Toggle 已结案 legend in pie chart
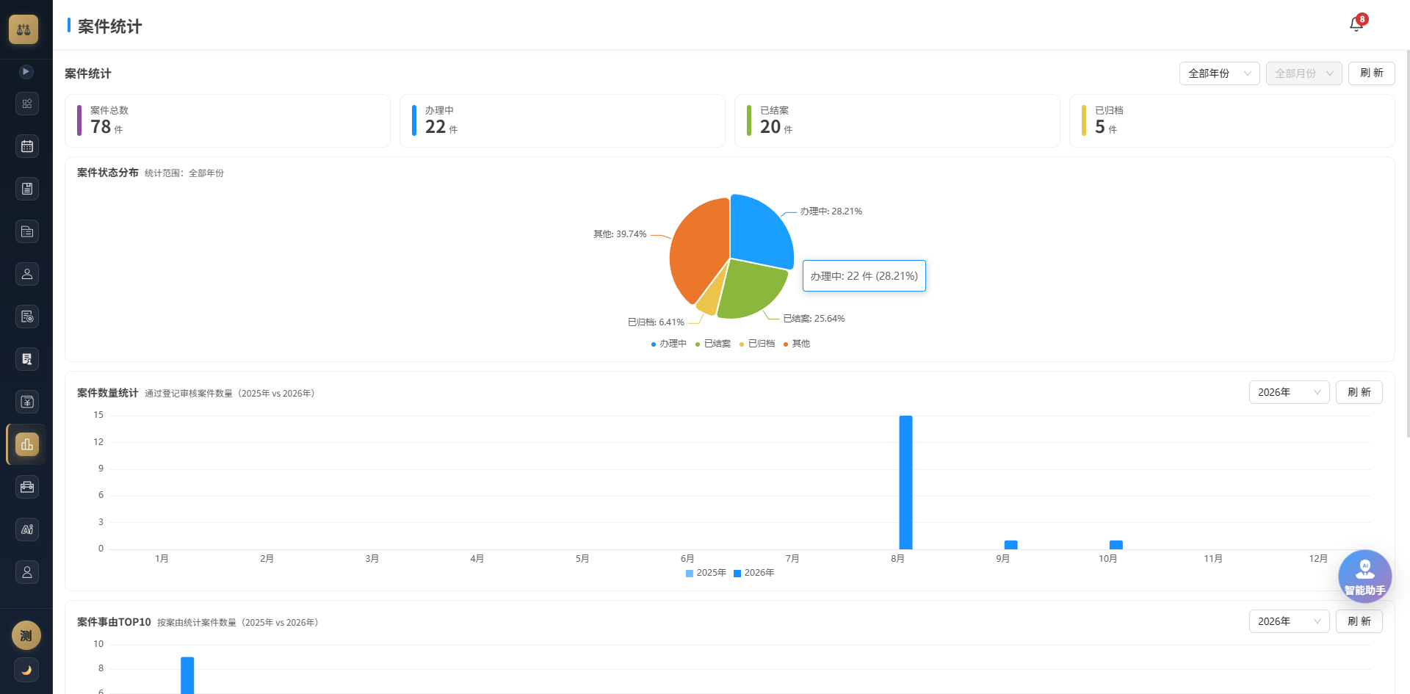 pyautogui.click(x=712, y=344)
